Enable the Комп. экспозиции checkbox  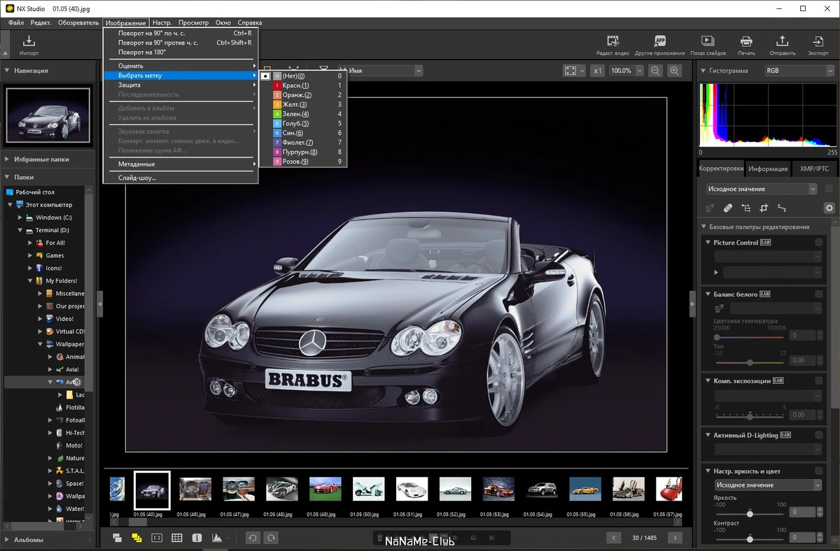click(818, 381)
